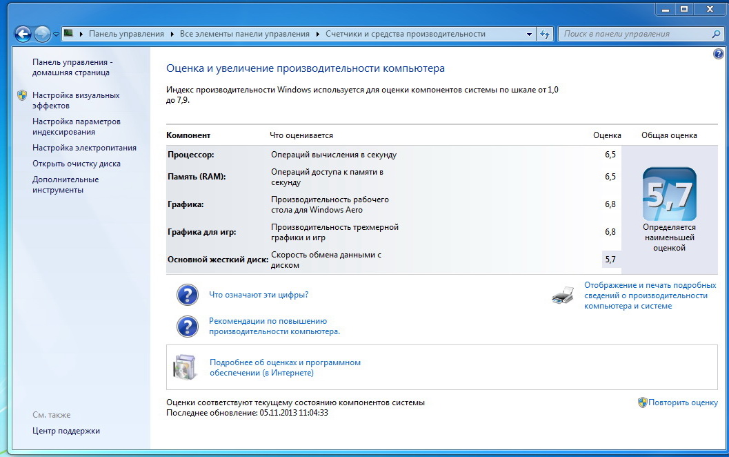Click the Память (RAM): row label
The height and width of the screenshot is (457, 729).
197,177
